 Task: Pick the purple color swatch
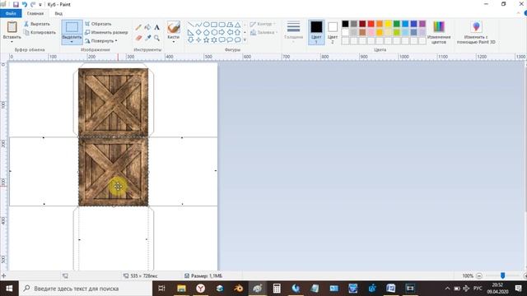pos(422,24)
